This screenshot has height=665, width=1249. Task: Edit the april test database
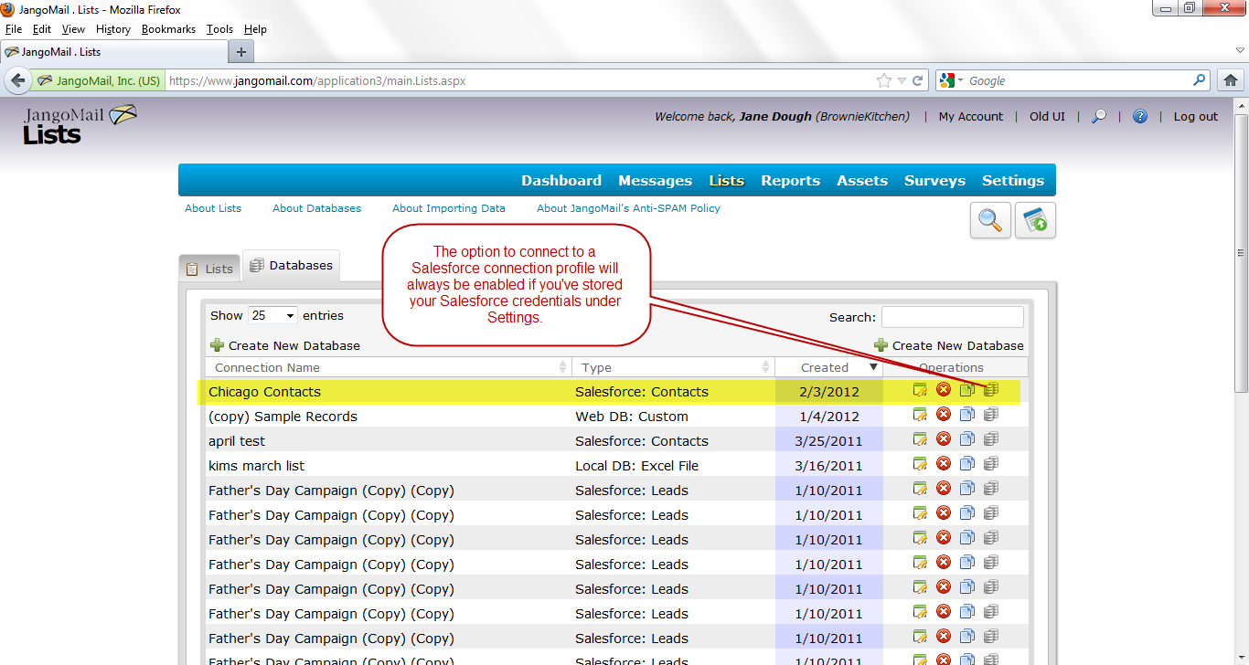pyautogui.click(x=920, y=439)
